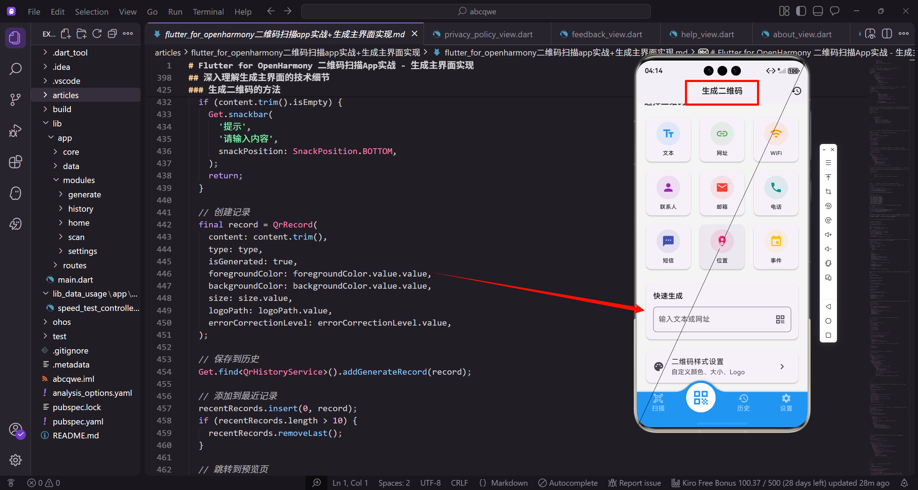This screenshot has height=490, width=918.
Task: Toggle the primary side bar layout
Action: [x=801, y=11]
